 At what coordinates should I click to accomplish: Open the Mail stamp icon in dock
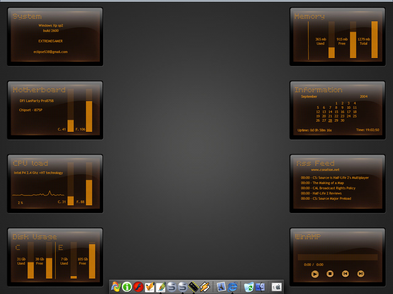tap(221, 287)
